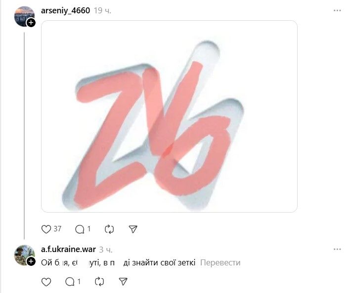Open replies to a.f.ukraine.war comment
The image size is (353, 293).
tap(70, 282)
